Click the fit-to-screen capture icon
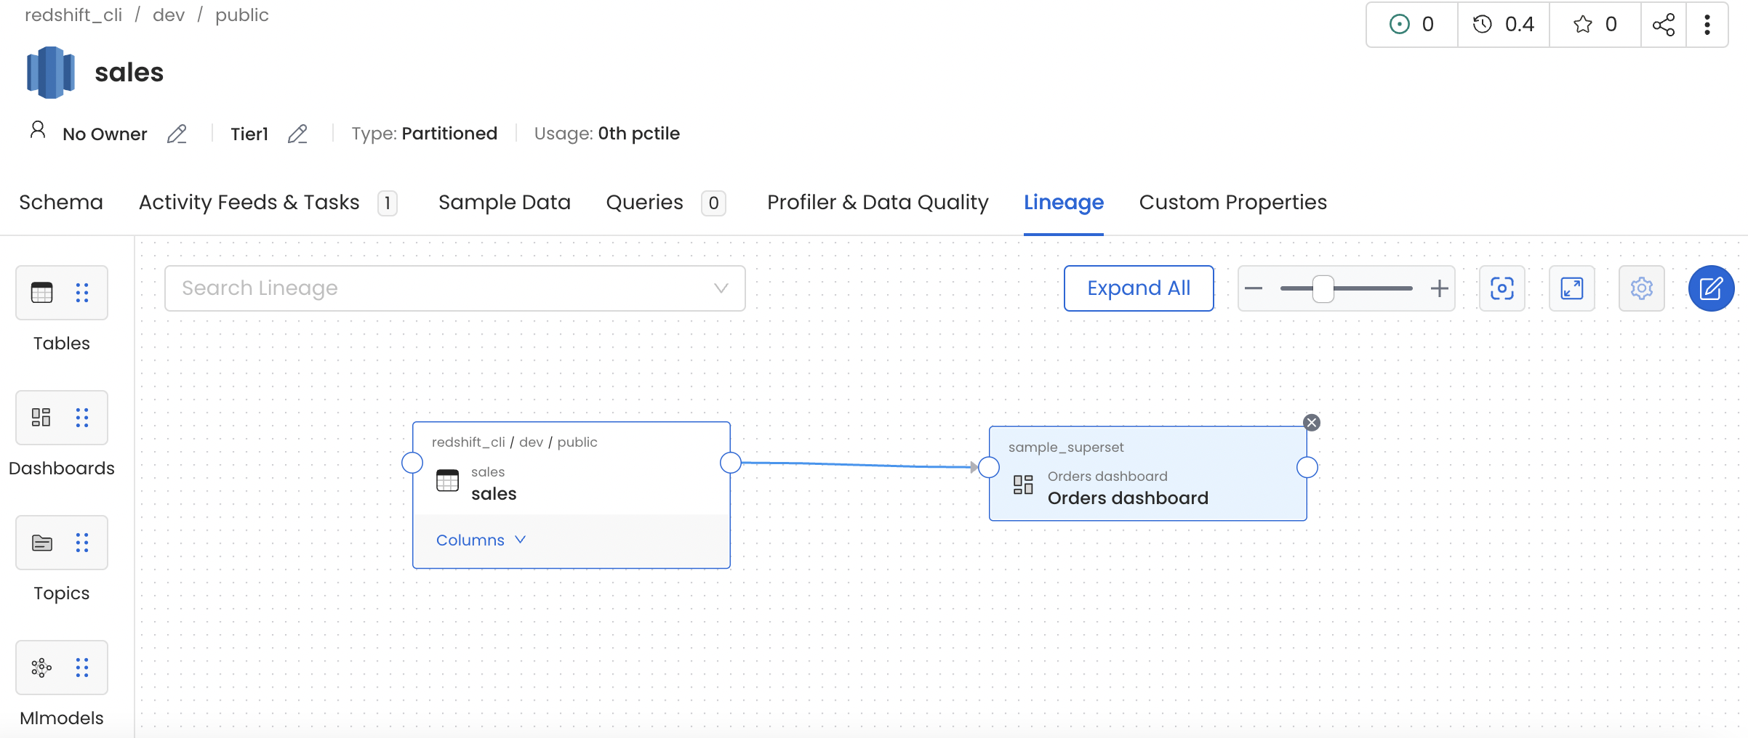The image size is (1748, 738). (x=1502, y=288)
